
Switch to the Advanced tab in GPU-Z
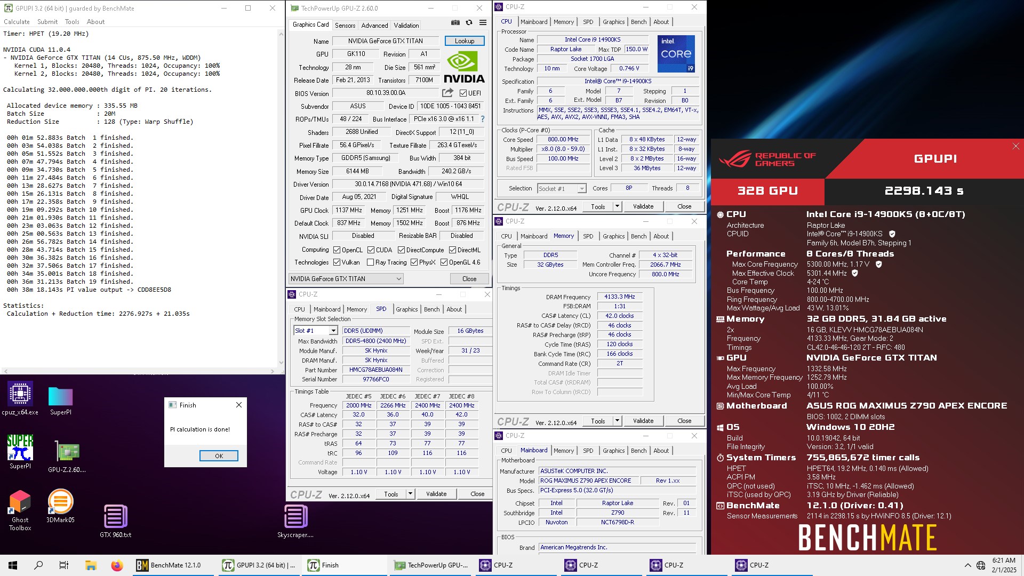pyautogui.click(x=374, y=25)
